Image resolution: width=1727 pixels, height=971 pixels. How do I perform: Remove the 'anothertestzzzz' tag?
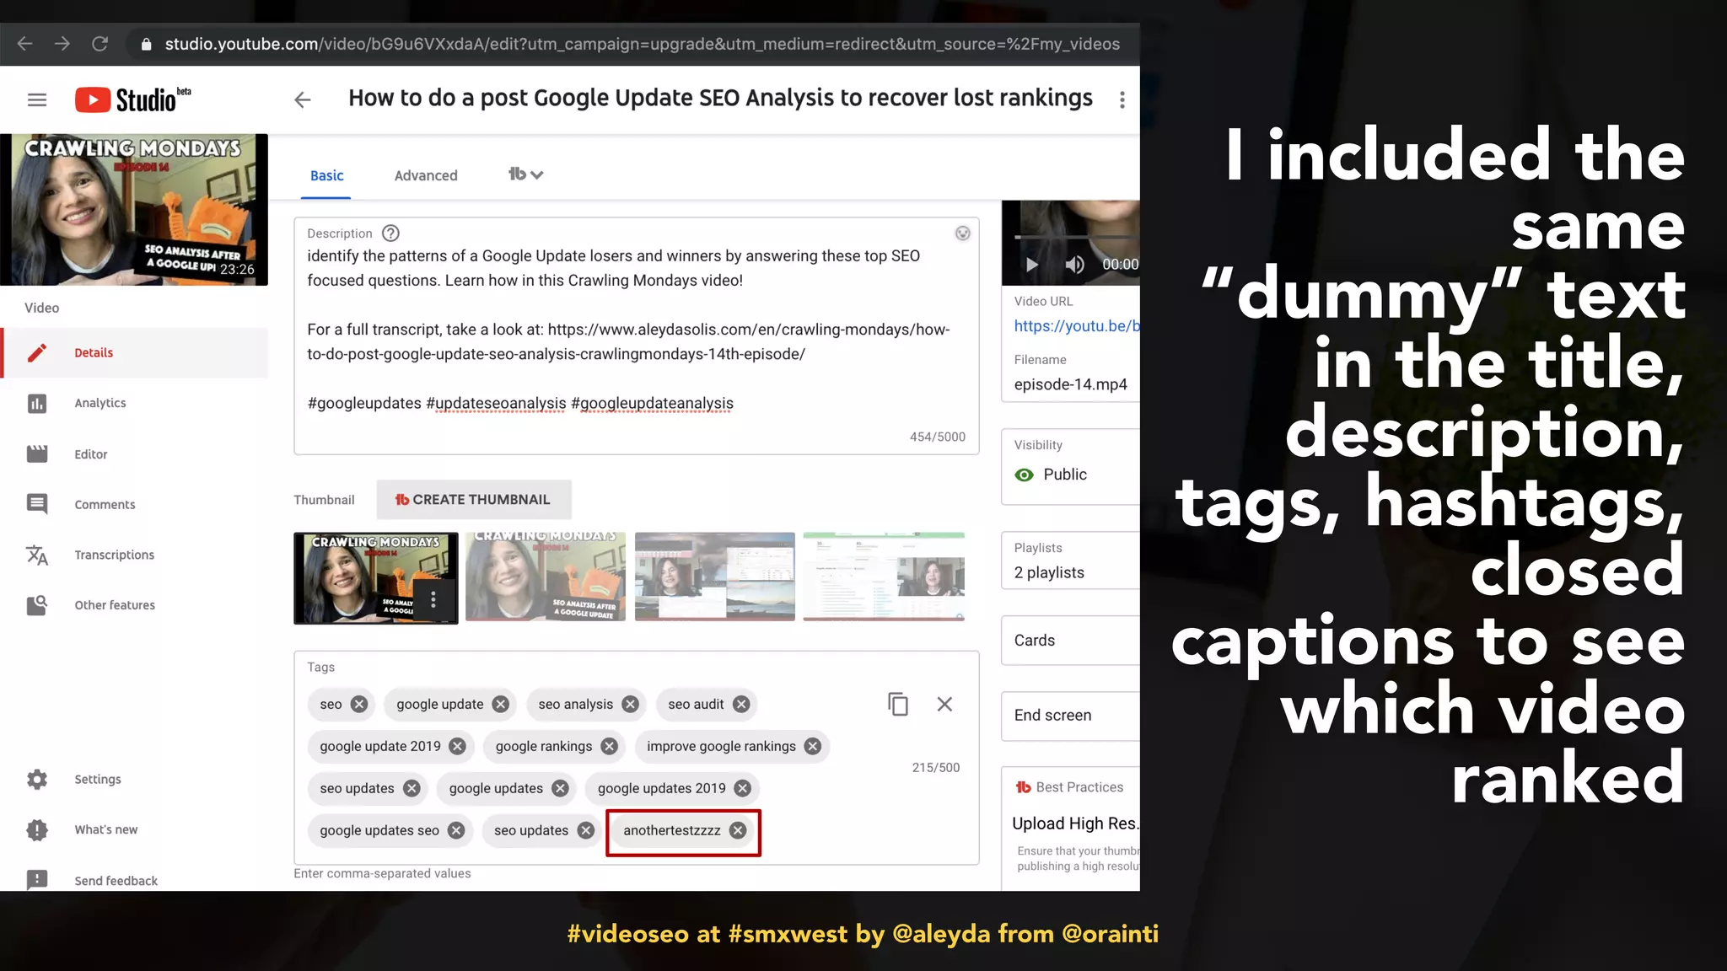coord(738,830)
